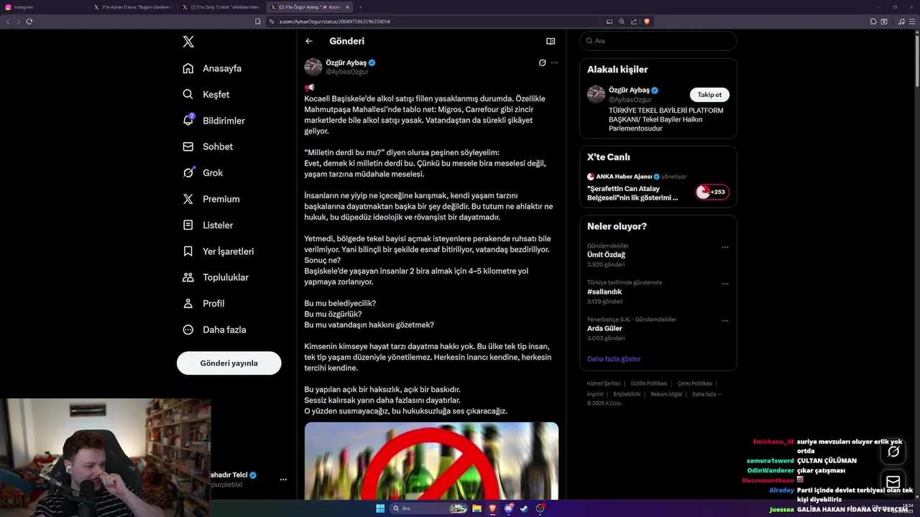Open options for Ümit Özdağ trend

[724, 247]
